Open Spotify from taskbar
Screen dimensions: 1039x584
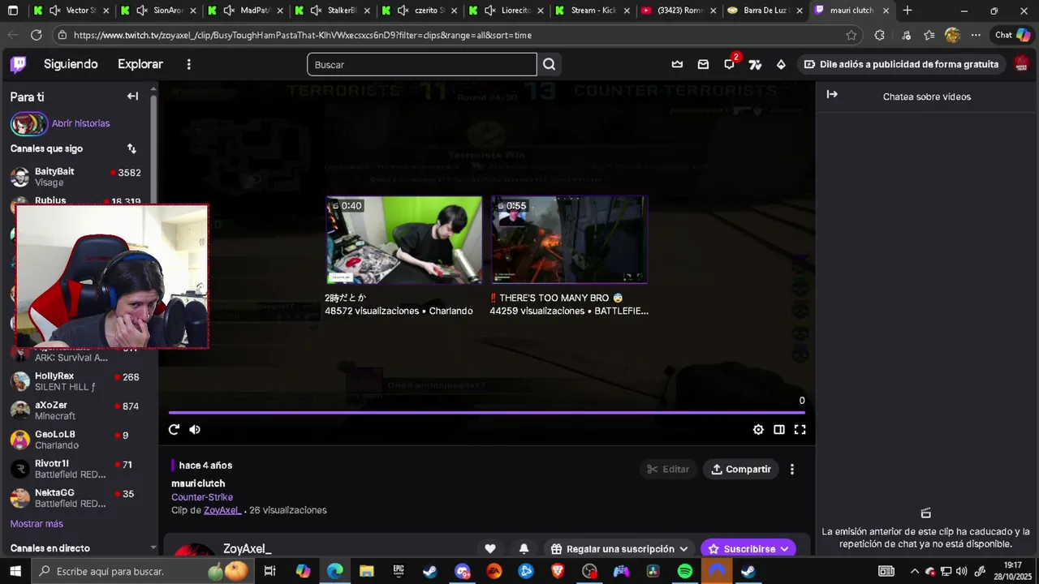point(684,571)
